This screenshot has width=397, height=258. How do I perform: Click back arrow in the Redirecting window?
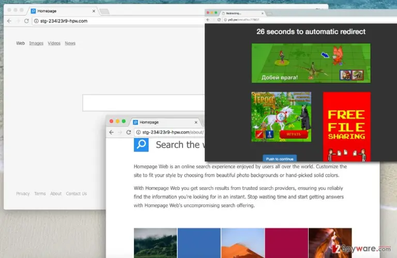[x=208, y=20]
